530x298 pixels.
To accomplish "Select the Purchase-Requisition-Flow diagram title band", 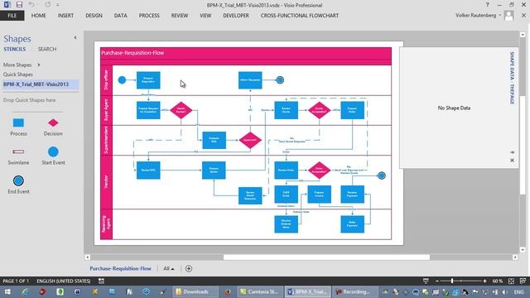I will point(246,53).
